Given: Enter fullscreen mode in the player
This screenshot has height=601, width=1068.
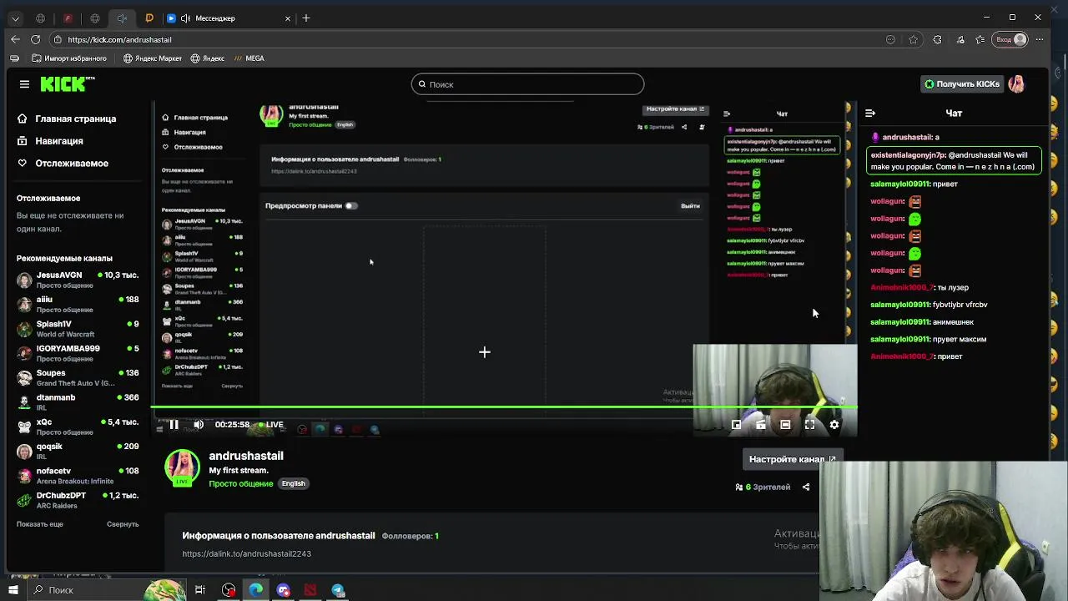Looking at the screenshot, I should (x=809, y=425).
